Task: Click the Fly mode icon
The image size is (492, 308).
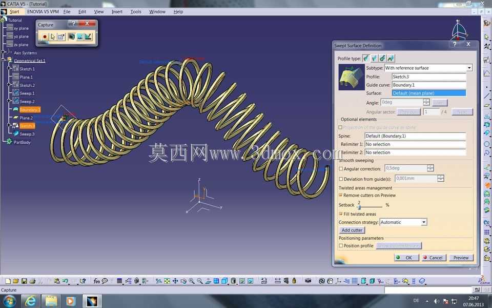Action: coord(159,281)
